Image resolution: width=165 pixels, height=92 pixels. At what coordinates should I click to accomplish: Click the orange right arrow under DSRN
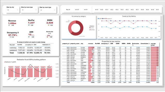coord(48,25)
